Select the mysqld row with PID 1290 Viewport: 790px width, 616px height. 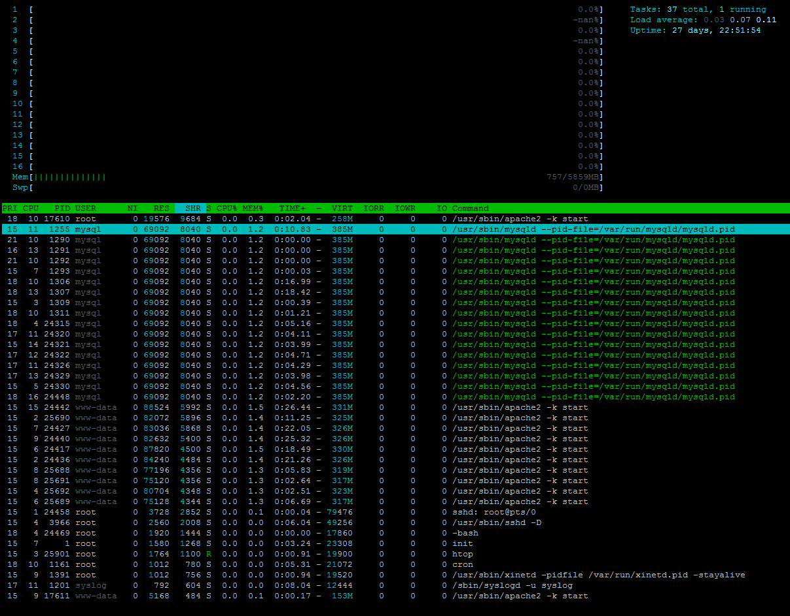click(395, 240)
